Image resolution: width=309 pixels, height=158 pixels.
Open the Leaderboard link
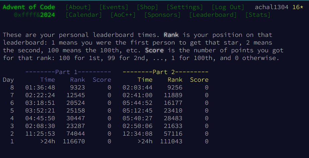click(x=213, y=15)
